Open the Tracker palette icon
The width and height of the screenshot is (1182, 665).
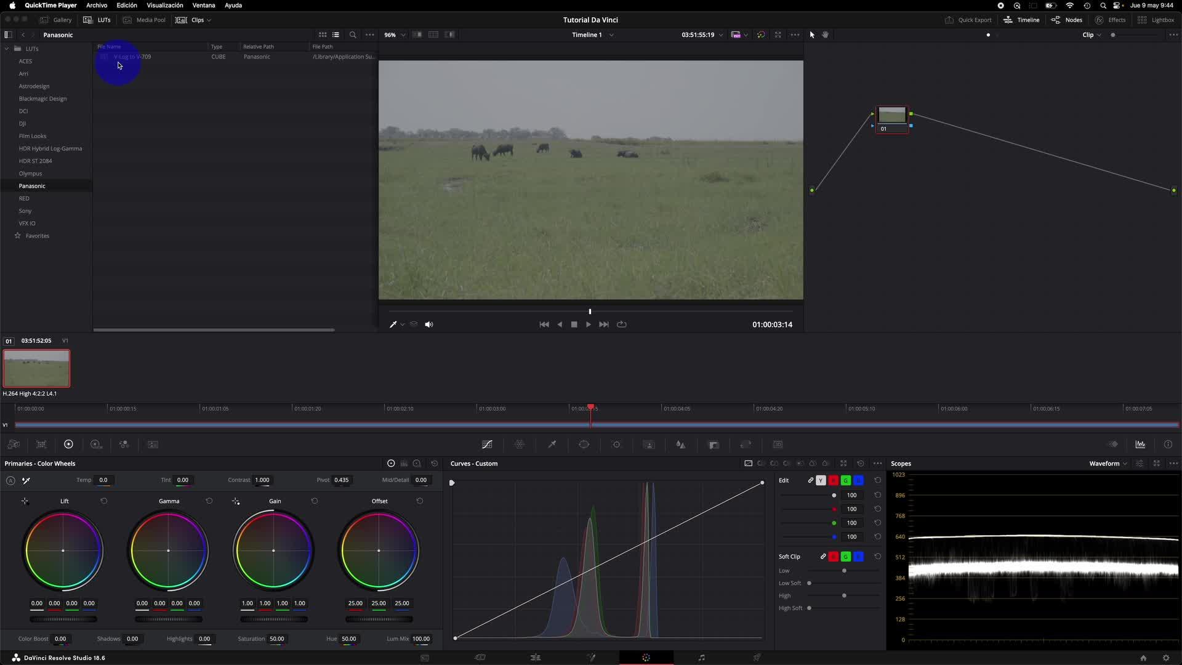(616, 445)
